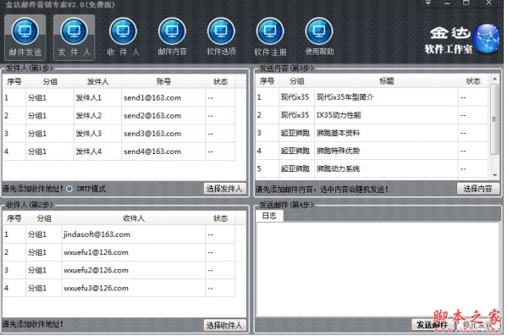
Task: Click 发件人1 cell in sender table
Action: [x=98, y=97]
